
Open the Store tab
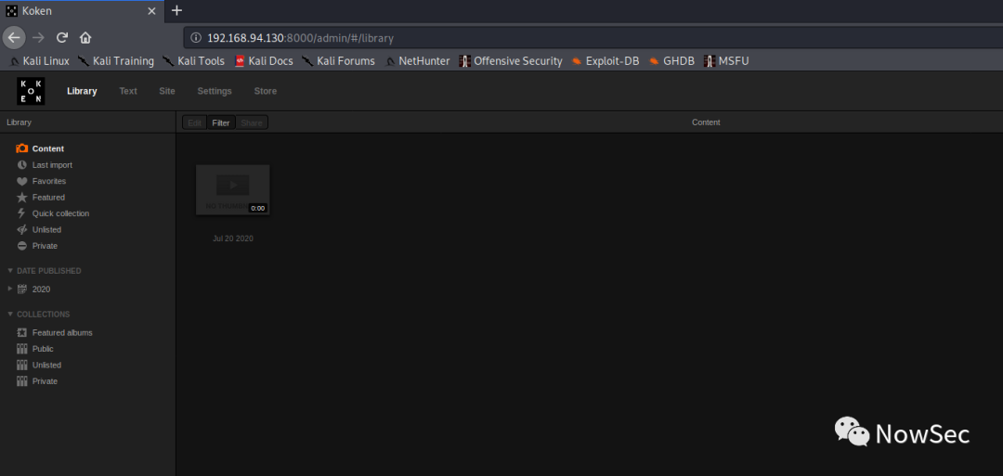266,91
